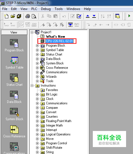Screen dimensions: 133x154
Task: Click the Compile icon in toolbar
Action: (x=73, y=16)
